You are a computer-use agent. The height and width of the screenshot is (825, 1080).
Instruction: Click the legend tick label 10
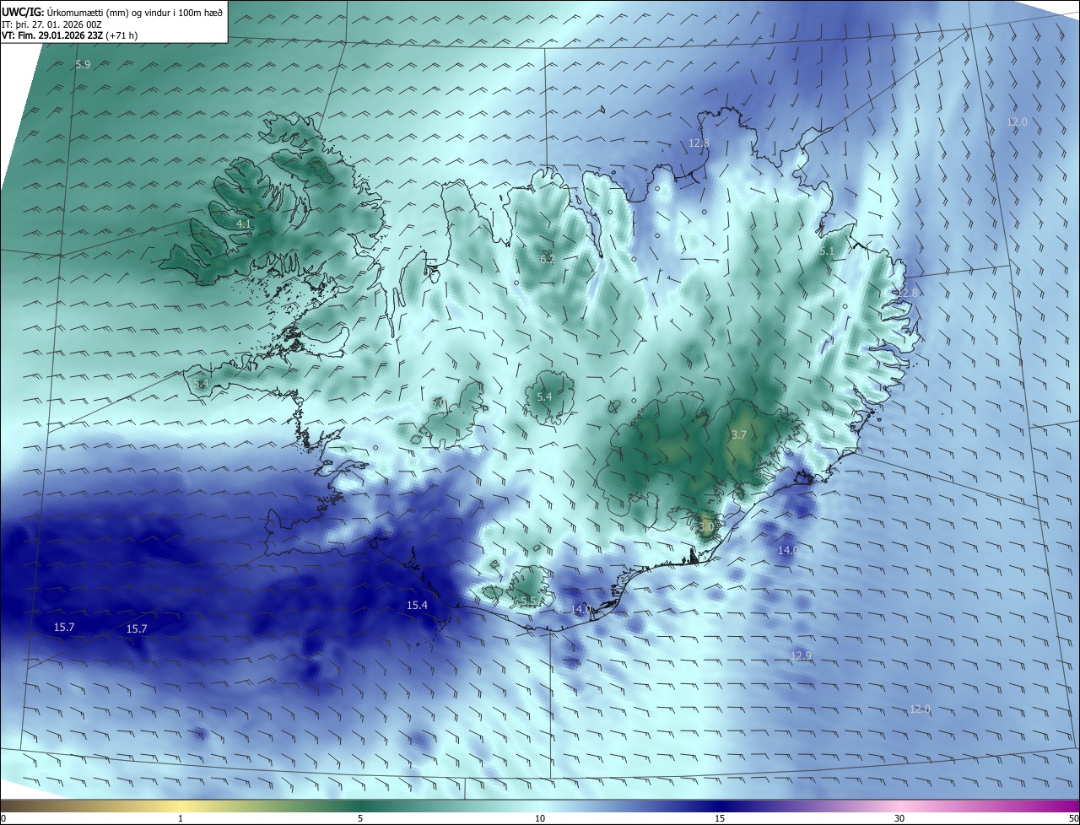click(540, 819)
